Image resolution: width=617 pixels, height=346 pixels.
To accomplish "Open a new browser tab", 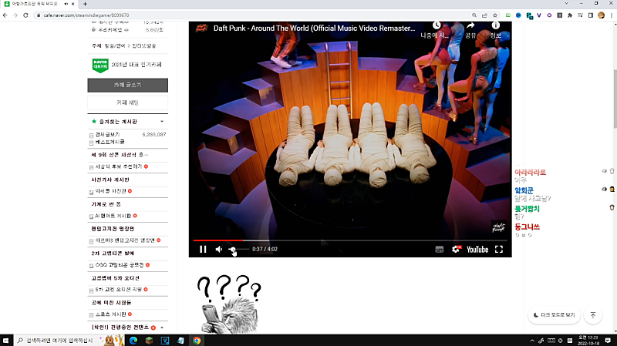I will [85, 4].
